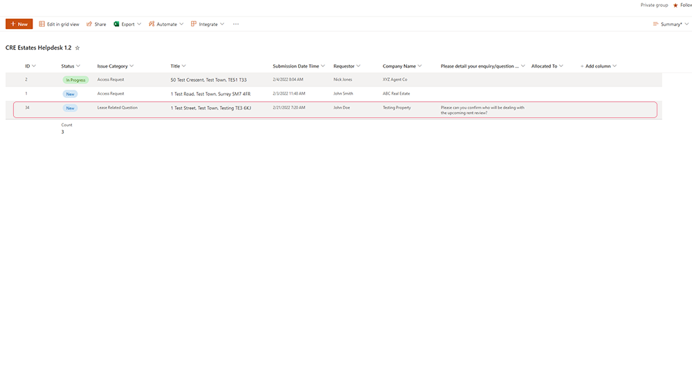This screenshot has height=388, width=692.
Task: Expand the Integrate dropdown chevron
Action: click(x=222, y=24)
